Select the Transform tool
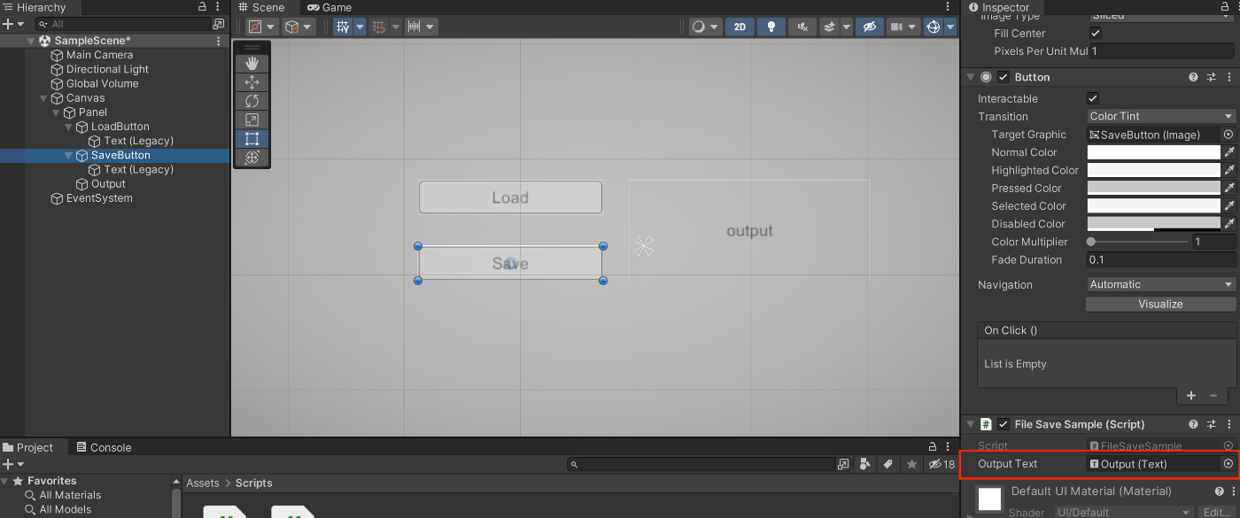Viewport: 1240px width, 518px height. [252, 158]
